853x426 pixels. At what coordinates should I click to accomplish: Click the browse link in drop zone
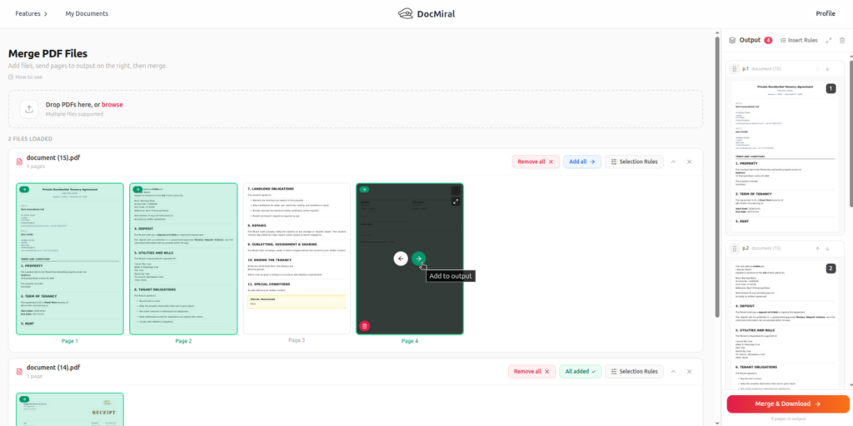112,104
